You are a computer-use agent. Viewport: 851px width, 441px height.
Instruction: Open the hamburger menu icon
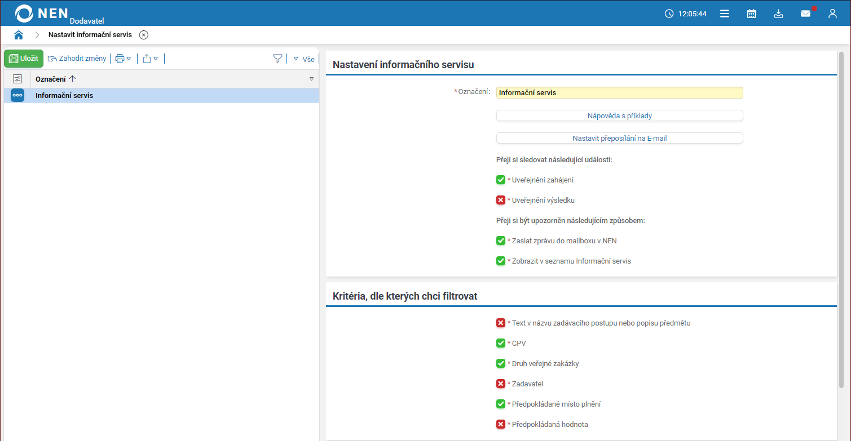725,14
